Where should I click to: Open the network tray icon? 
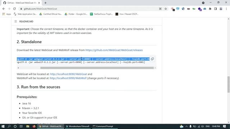[x=199, y=126]
